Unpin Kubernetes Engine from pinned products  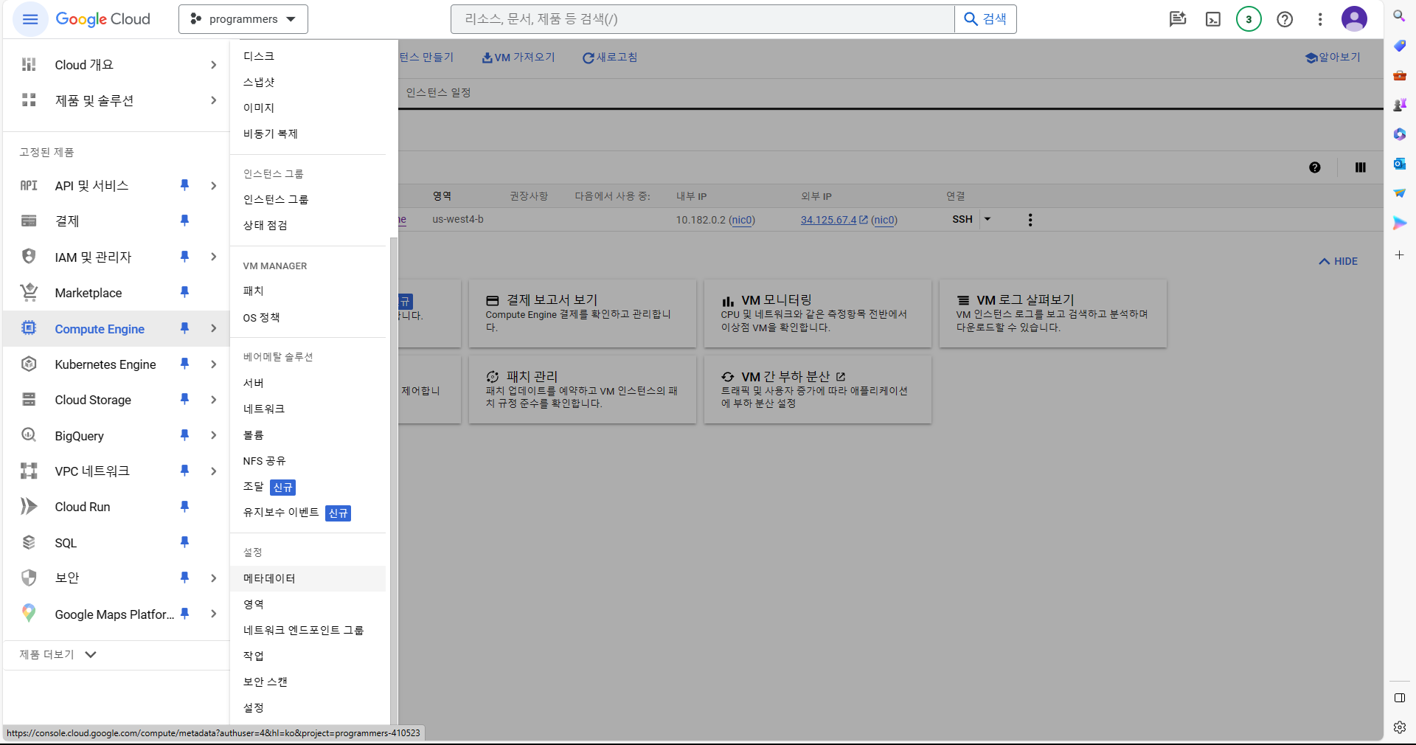point(184,364)
